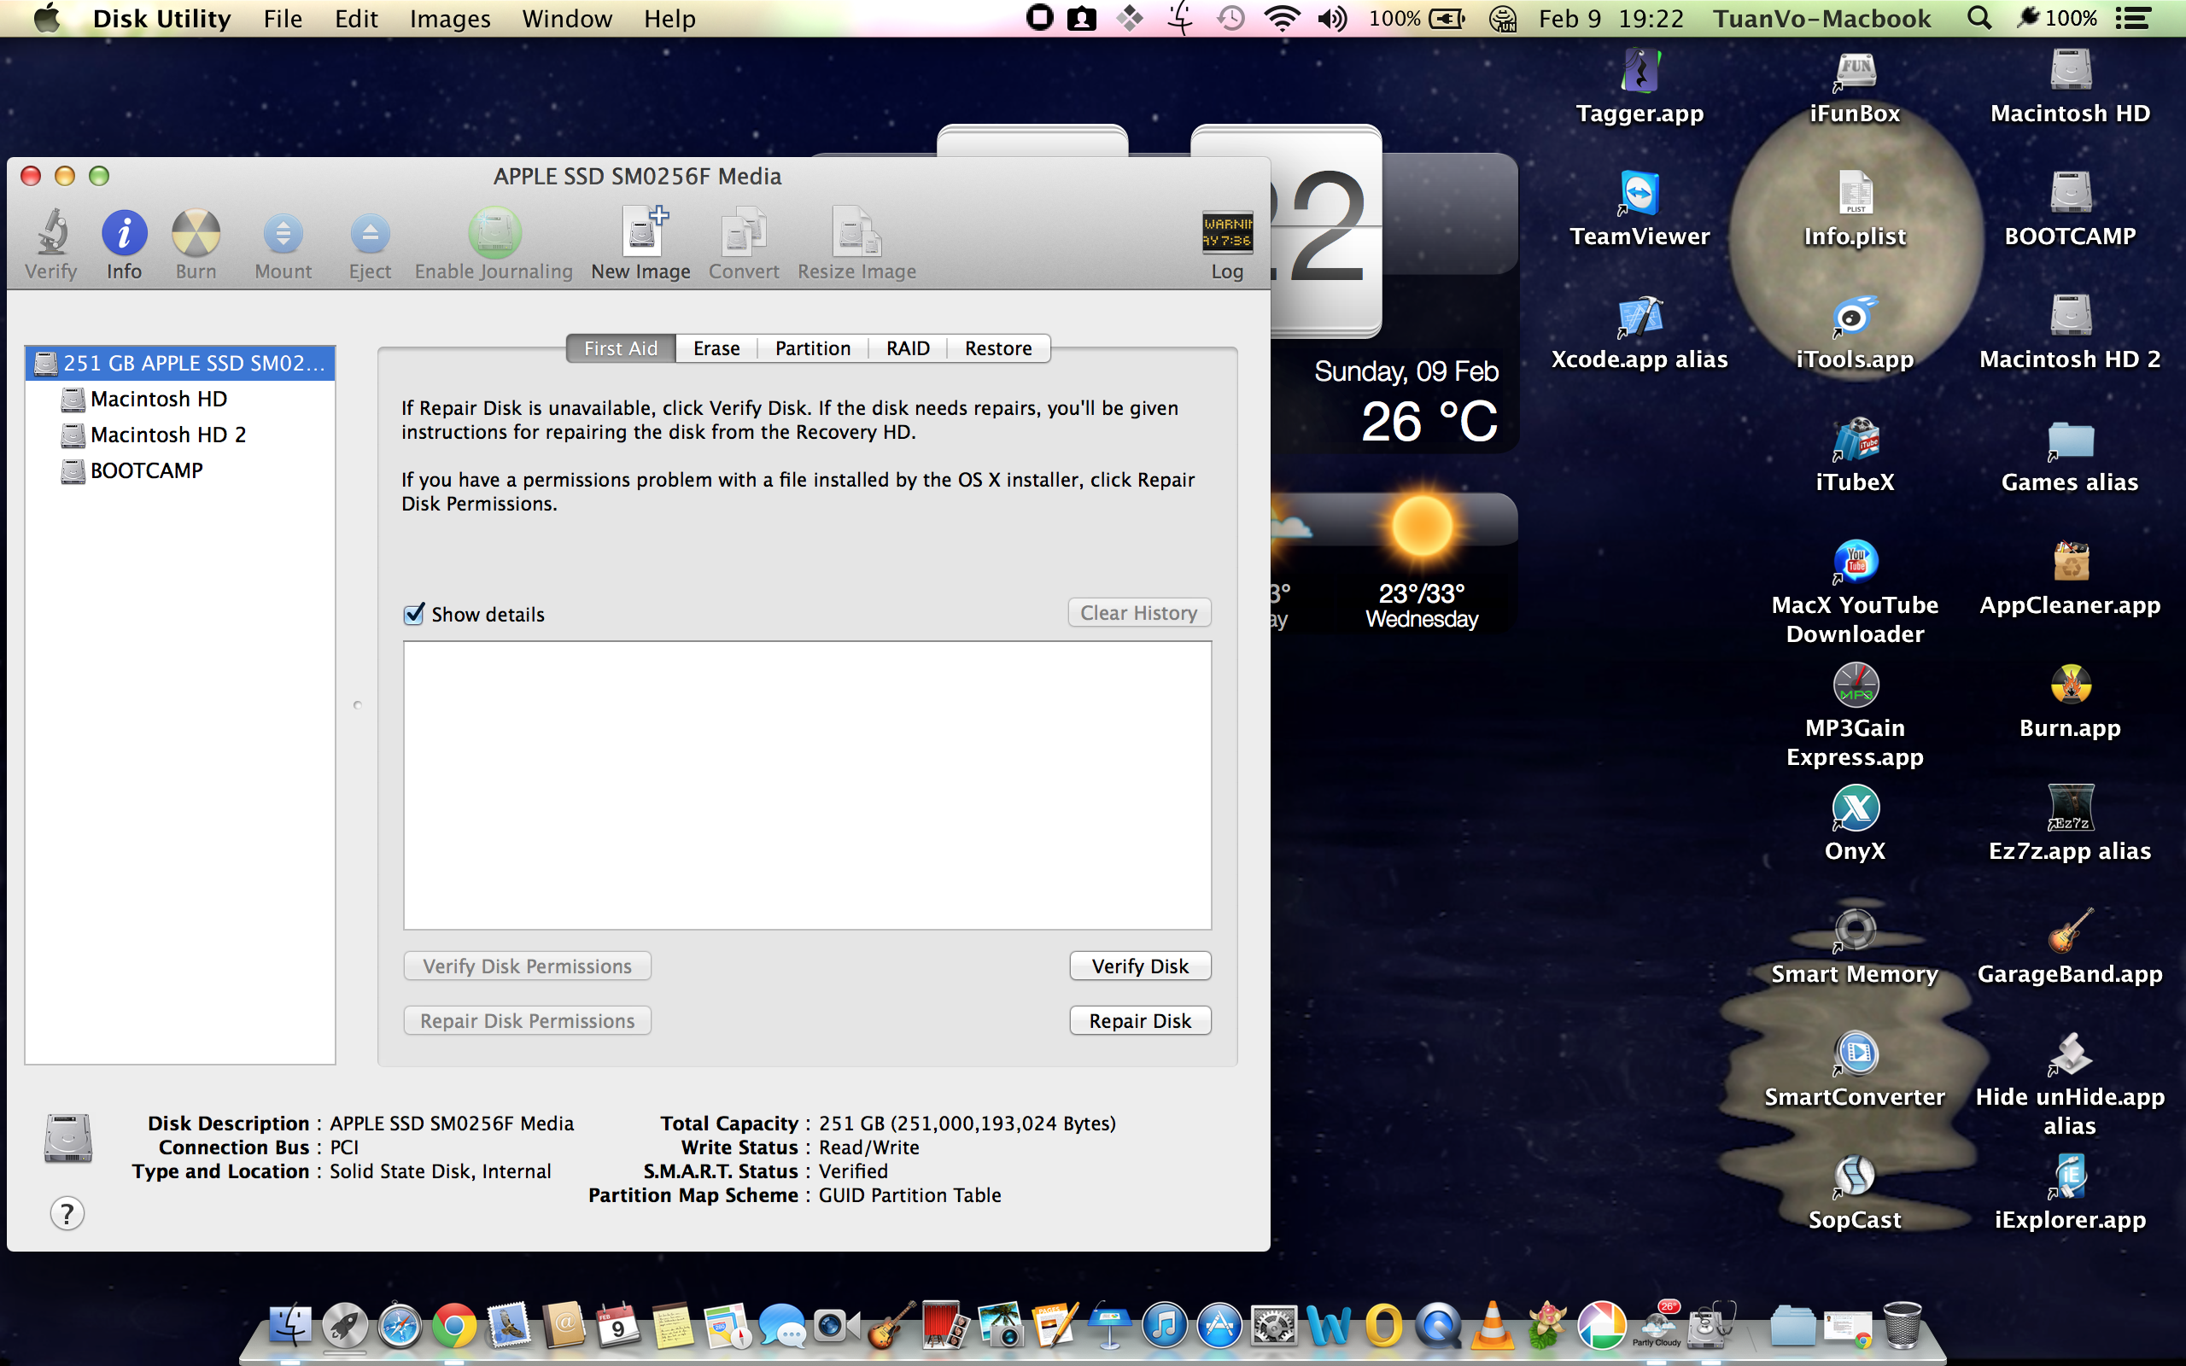Open Finder in the Dock
The image size is (2186, 1366).
point(290,1326)
